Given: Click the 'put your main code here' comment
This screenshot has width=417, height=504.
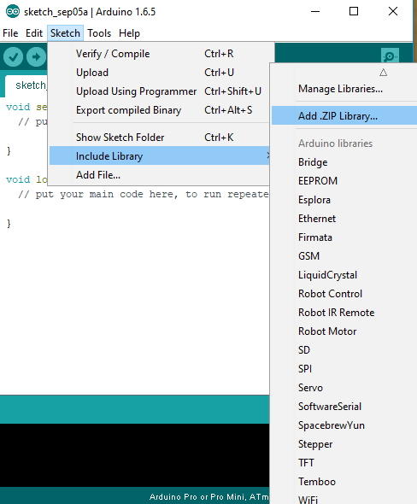Looking at the screenshot, I should click(x=143, y=195).
